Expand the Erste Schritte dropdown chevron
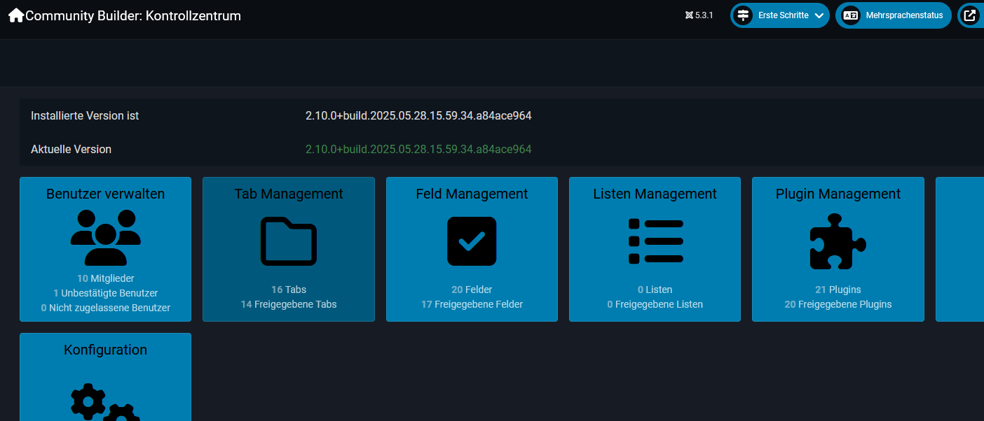The image size is (984, 421). (819, 15)
